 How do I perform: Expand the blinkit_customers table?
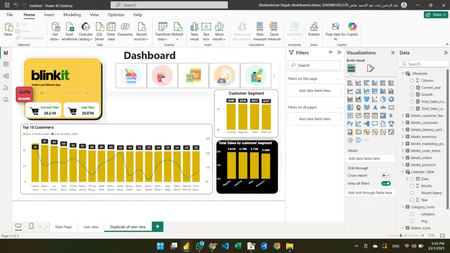click(x=403, y=123)
